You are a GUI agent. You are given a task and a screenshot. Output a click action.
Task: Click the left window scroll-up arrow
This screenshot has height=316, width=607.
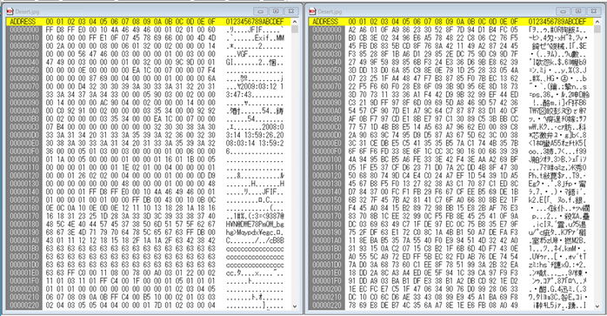tap(295, 22)
